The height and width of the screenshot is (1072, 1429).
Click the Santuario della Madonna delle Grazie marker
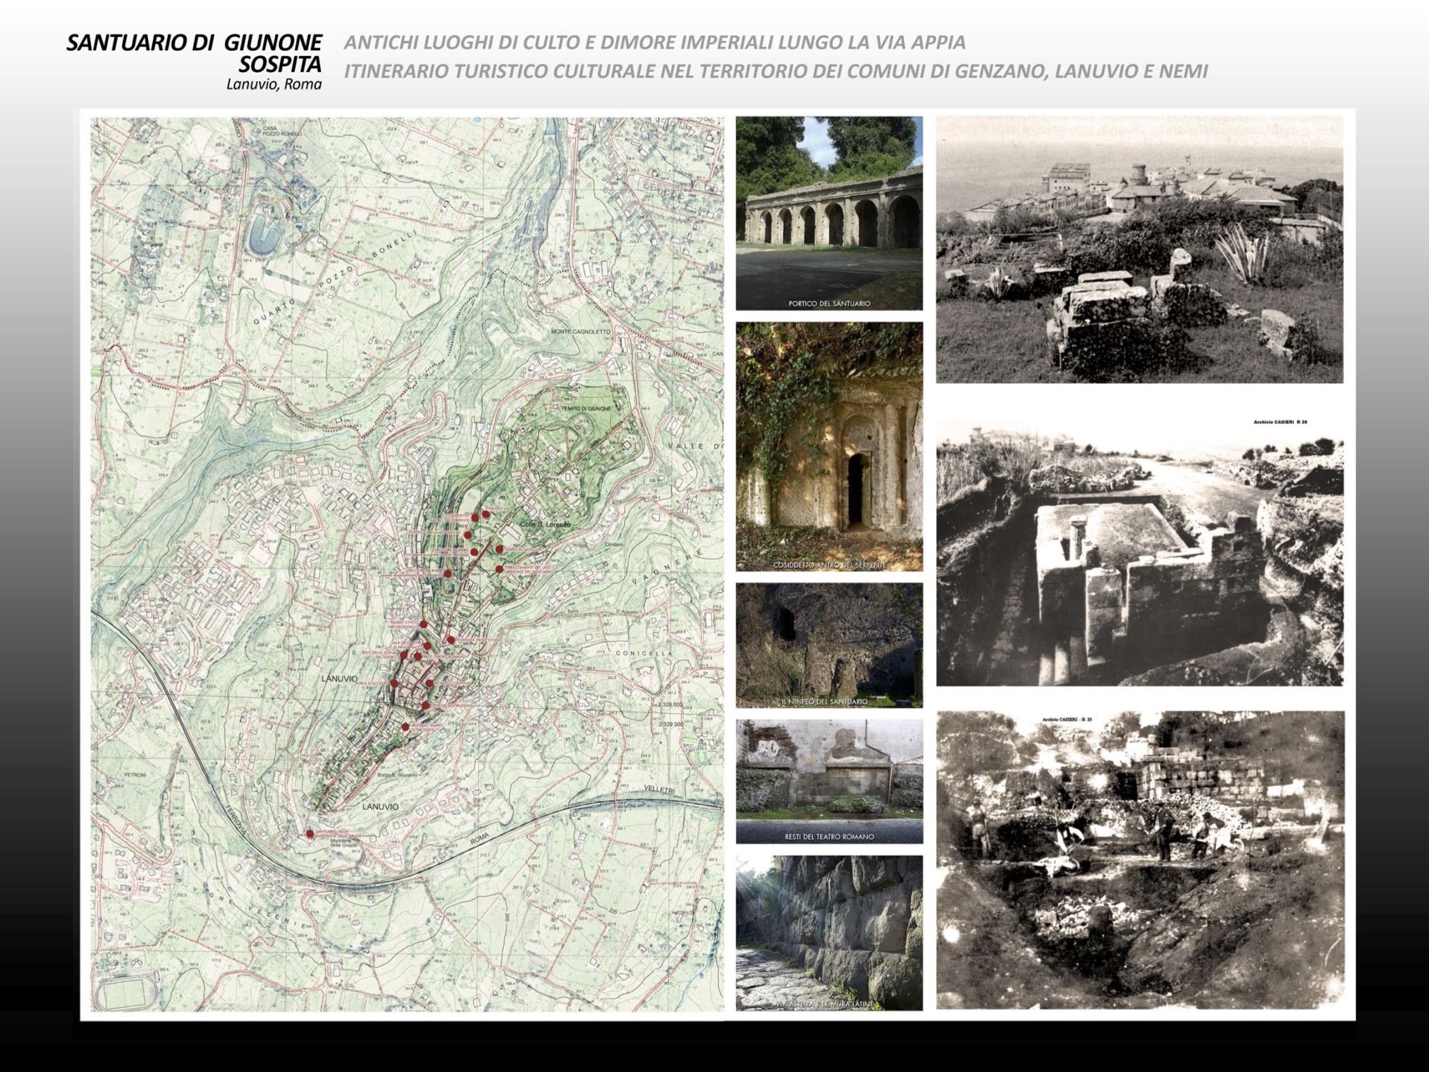coord(309,833)
